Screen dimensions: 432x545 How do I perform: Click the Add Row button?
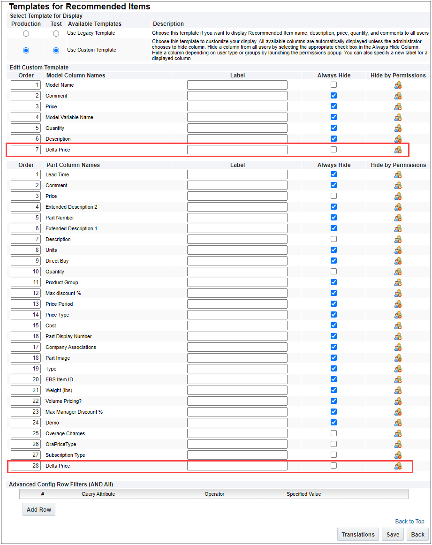39,509
